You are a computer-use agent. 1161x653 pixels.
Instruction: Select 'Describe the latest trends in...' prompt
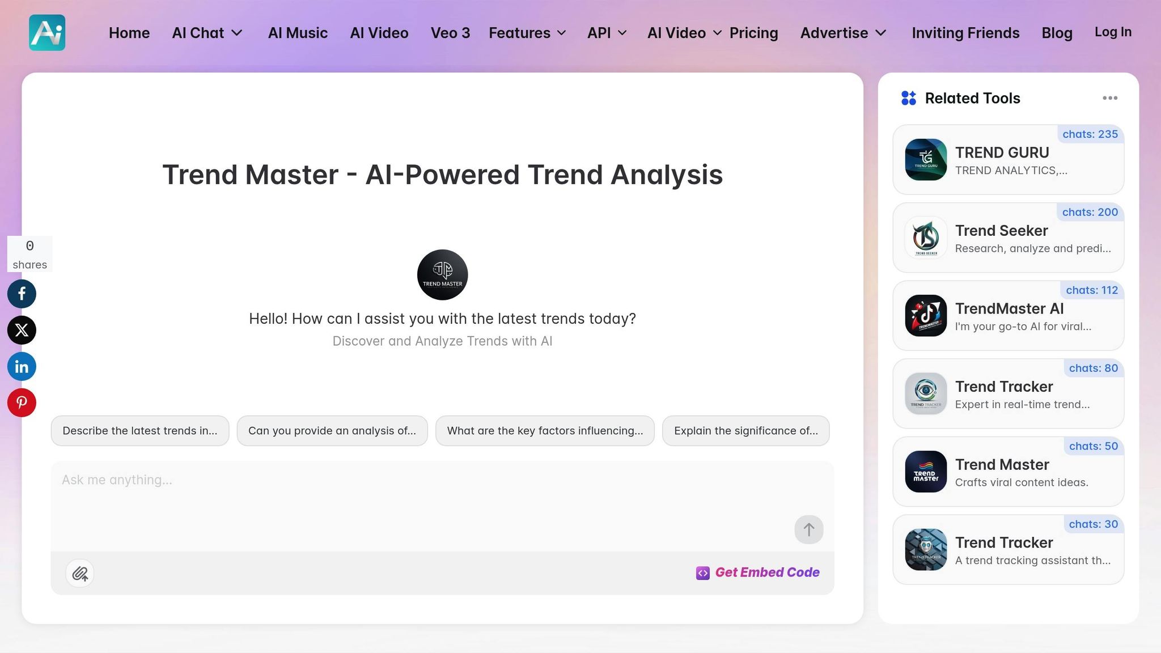(140, 431)
